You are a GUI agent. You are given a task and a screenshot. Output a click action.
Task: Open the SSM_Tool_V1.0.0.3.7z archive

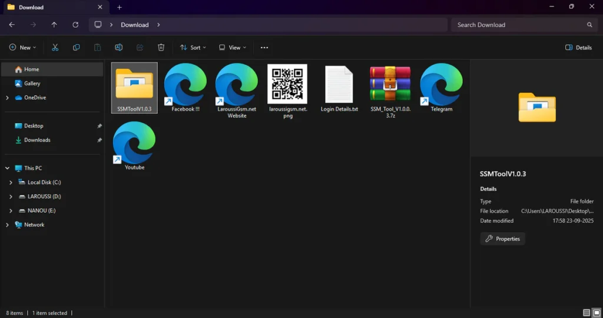[x=390, y=88]
